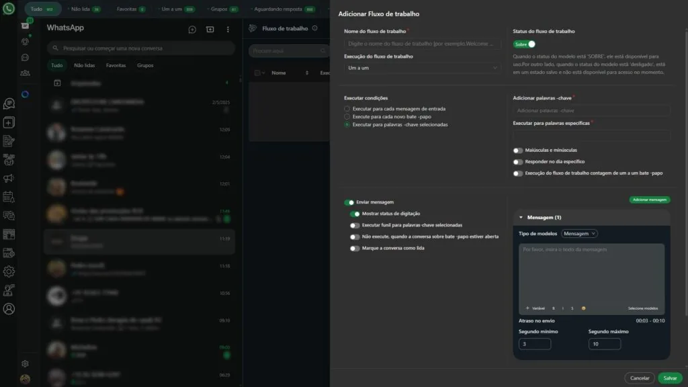
Task: Click the archive-plus icon beside new chat
Action: pyautogui.click(x=210, y=30)
